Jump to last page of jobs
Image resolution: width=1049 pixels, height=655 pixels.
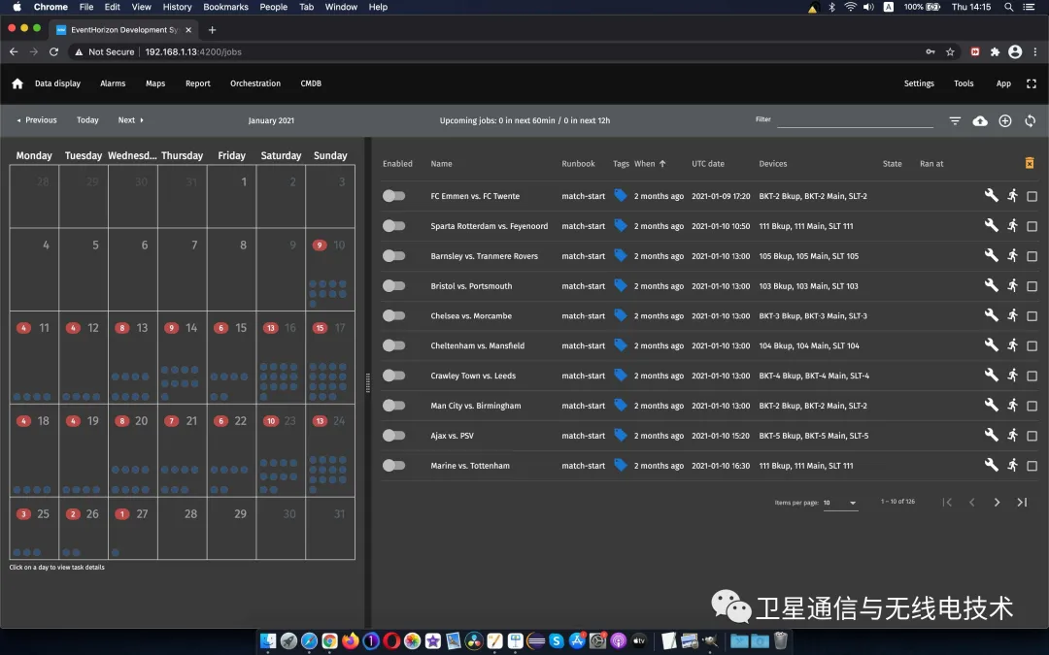pyautogui.click(x=1022, y=502)
